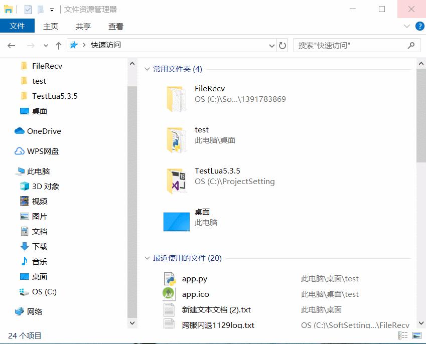Click the Help question mark icon
This screenshot has width=426, height=344.
tap(419, 26)
